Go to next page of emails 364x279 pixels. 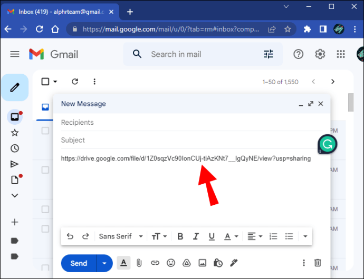333,82
